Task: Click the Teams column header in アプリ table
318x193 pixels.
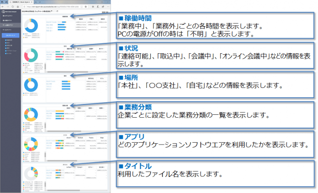Action: click(91, 138)
